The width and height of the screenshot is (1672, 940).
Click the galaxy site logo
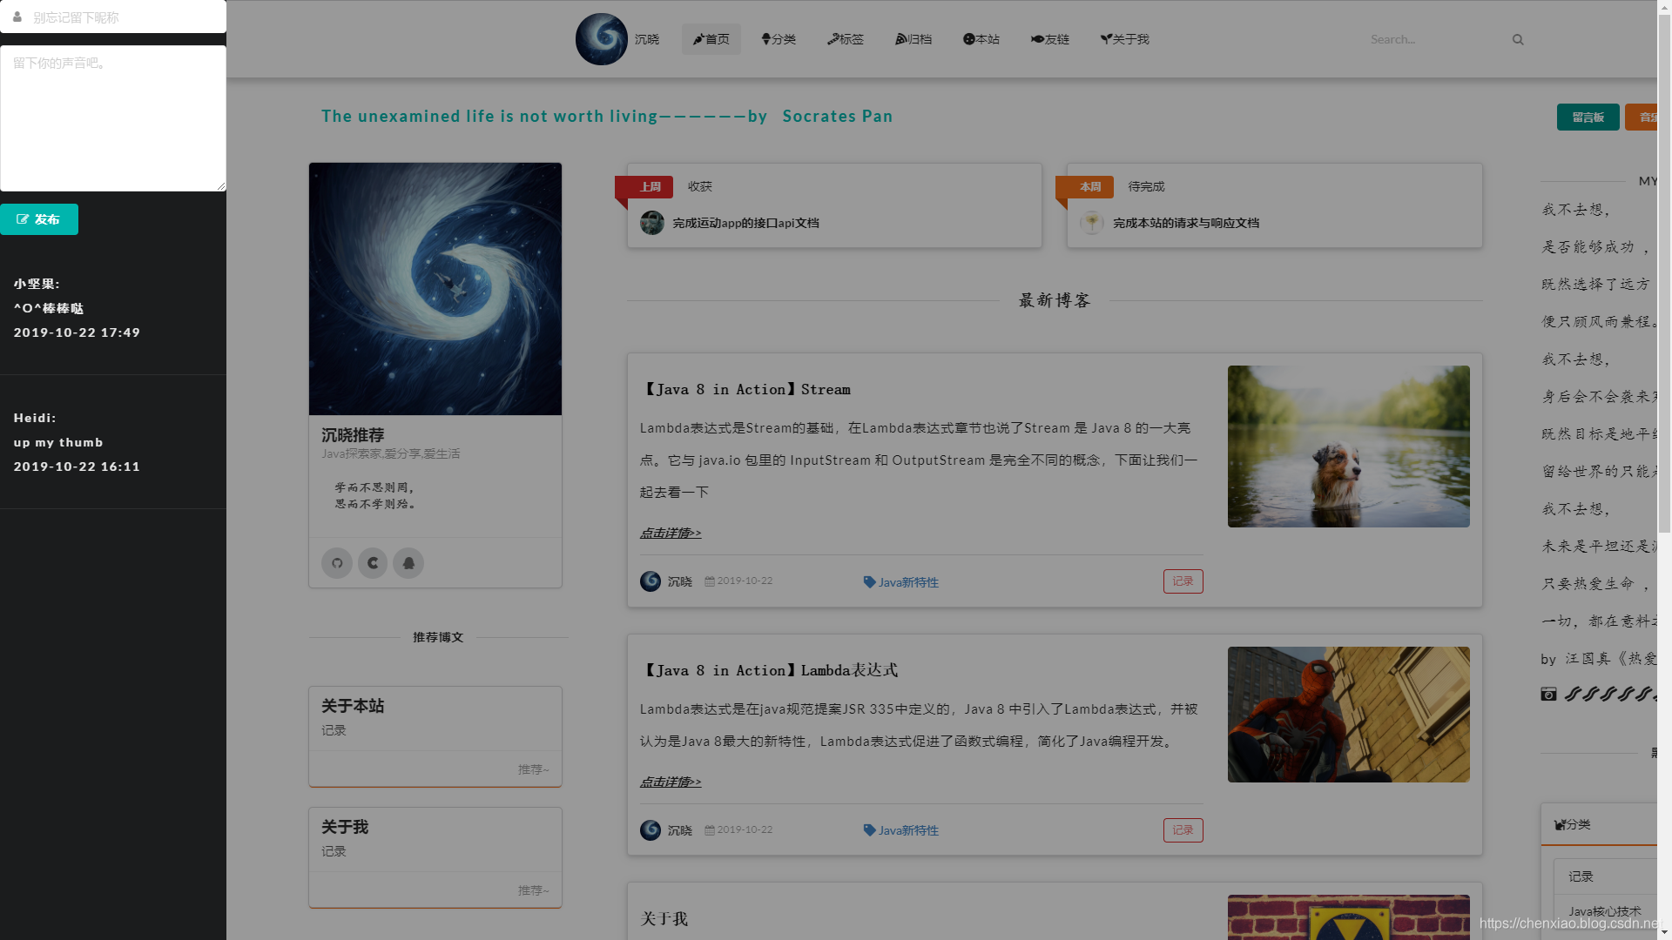(600, 38)
